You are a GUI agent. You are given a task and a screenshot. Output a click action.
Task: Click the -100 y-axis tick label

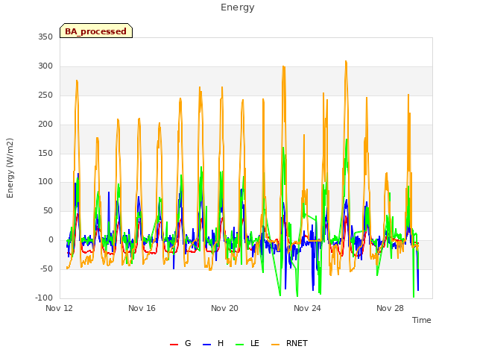[x=44, y=298]
